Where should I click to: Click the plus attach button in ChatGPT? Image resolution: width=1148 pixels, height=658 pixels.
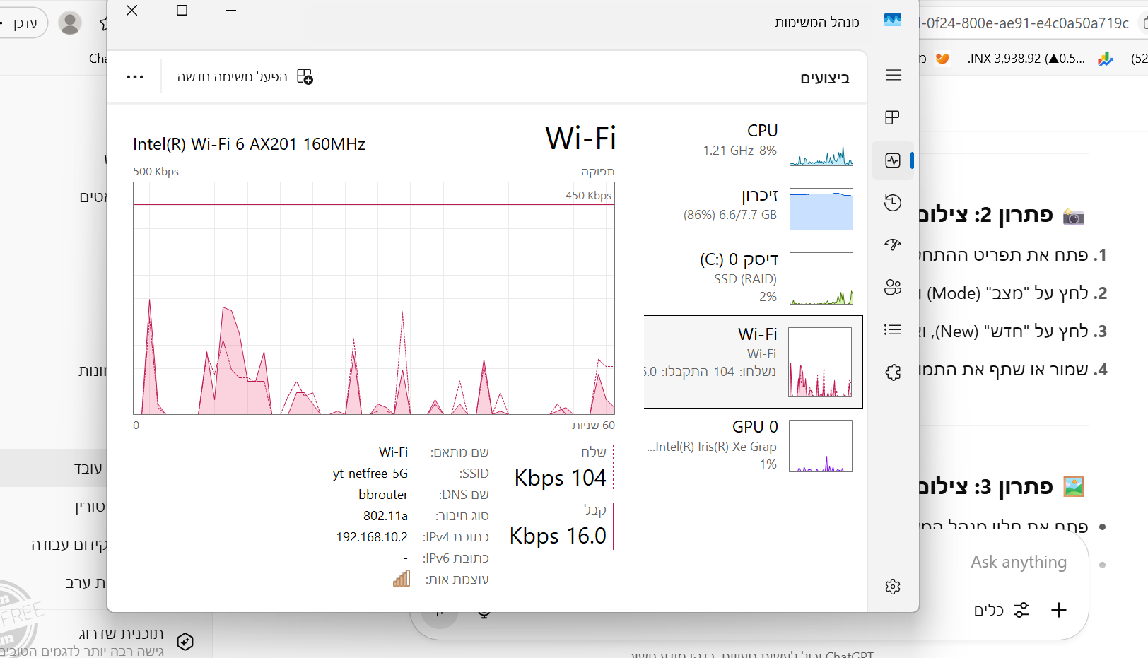click(x=1058, y=610)
